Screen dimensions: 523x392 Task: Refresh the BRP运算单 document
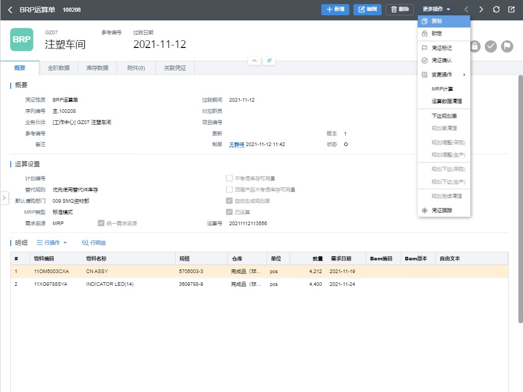click(496, 9)
